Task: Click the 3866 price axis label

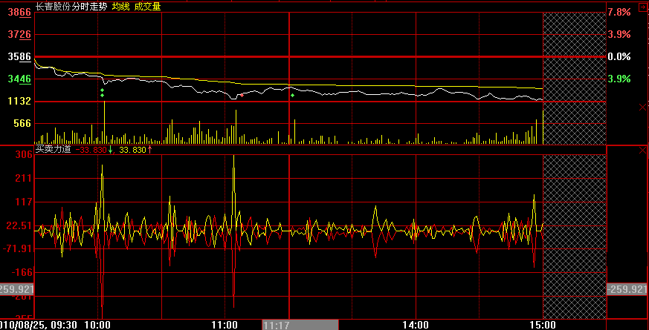Action: click(x=19, y=13)
